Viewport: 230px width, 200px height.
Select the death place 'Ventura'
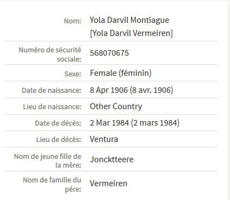[x=104, y=139]
